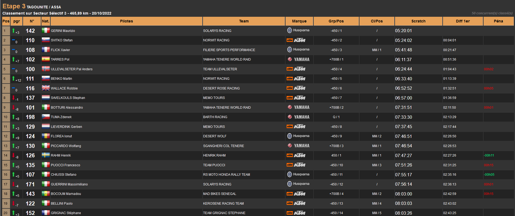The width and height of the screenshot is (515, 216).
Task: Click the Dutch flag beside SAVELKOULS Stephan
Action: pos(45,98)
